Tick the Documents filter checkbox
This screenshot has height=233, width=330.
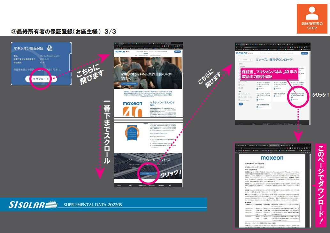[x=239, y=67]
